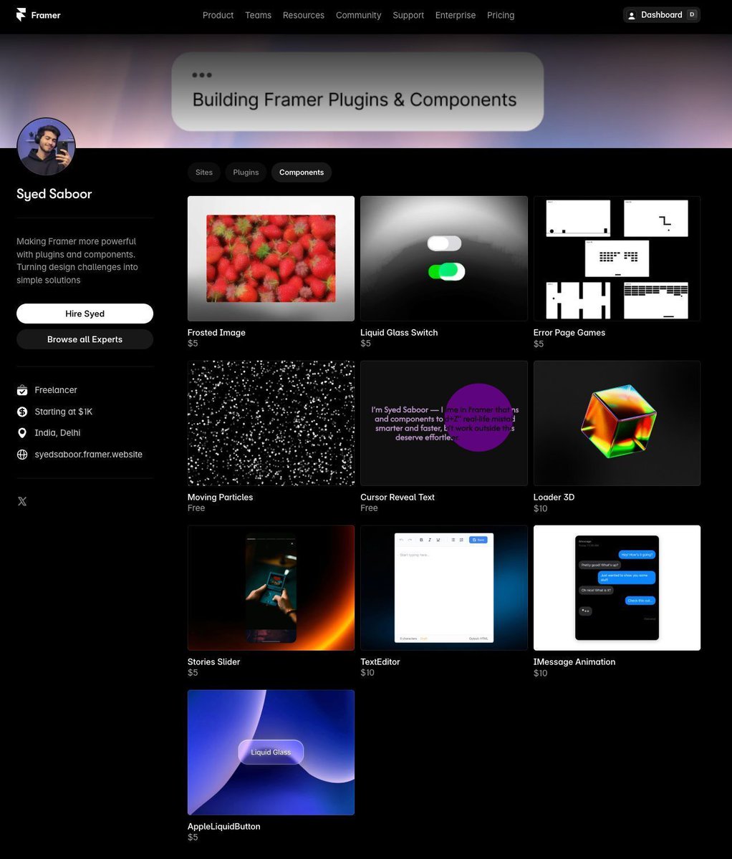This screenshot has height=859, width=732.
Task: Click the IMessage Animation title
Action: [x=574, y=662]
